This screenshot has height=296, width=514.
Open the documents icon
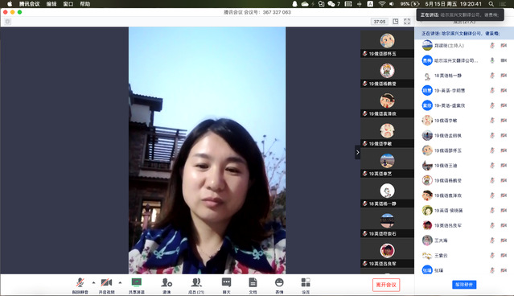pyautogui.click(x=253, y=285)
